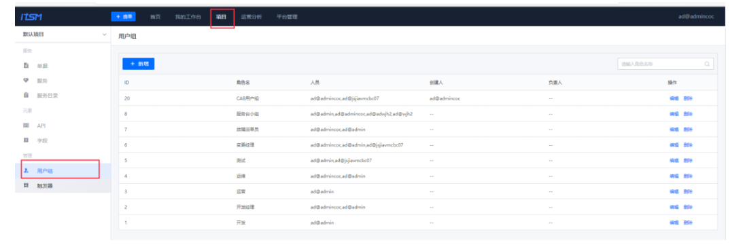Edit the 运维 row
Image resolution: width=745 pixels, height=251 pixels.
[674, 176]
